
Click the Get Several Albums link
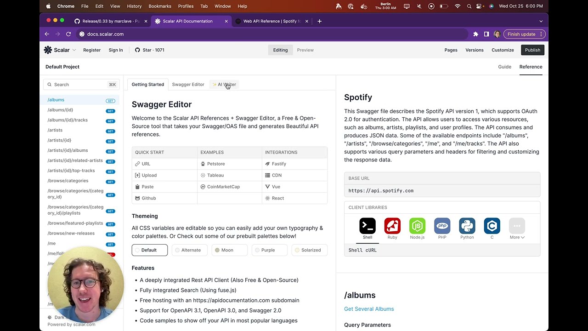pos(369,309)
